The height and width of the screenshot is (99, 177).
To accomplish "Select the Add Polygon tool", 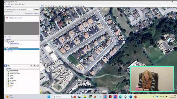I will (48, 6).
